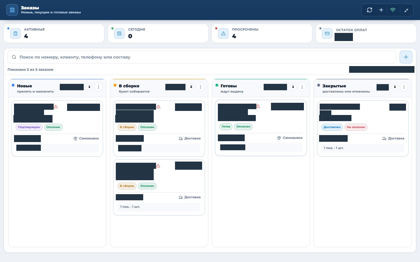Click the Активные clipboard stat icon
This screenshot has height=262, width=420.
tap(15, 33)
